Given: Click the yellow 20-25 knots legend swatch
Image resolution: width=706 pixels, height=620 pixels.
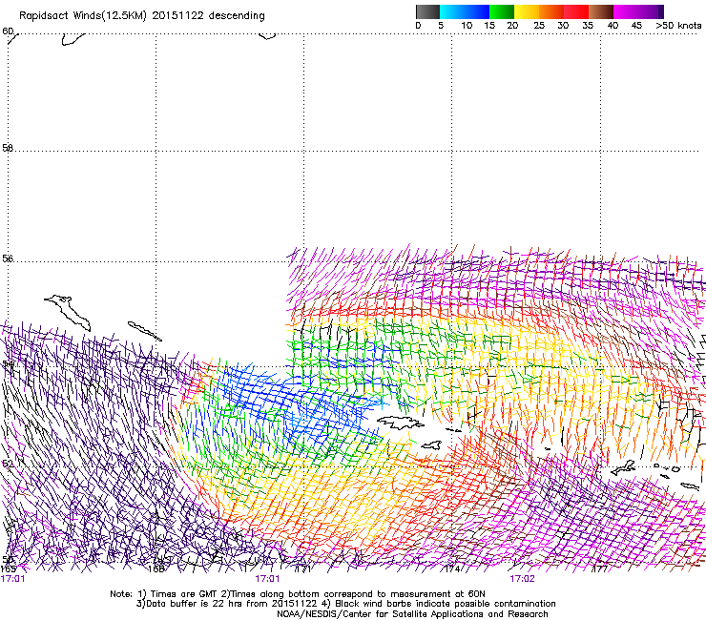Looking at the screenshot, I should click(527, 11).
